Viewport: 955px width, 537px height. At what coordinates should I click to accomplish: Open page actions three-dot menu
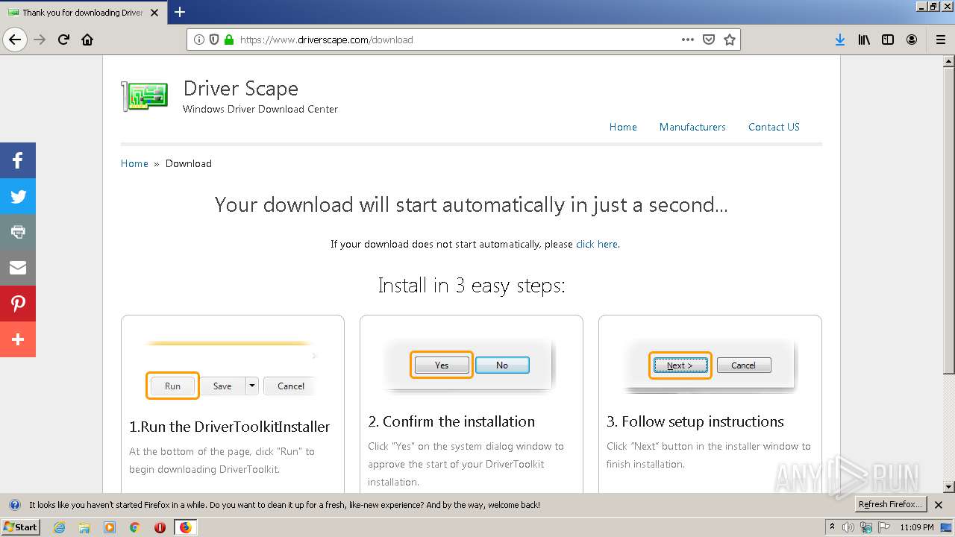click(x=688, y=40)
